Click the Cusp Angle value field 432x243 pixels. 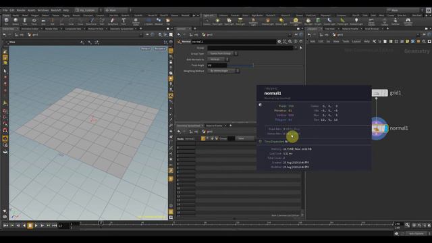217,65
